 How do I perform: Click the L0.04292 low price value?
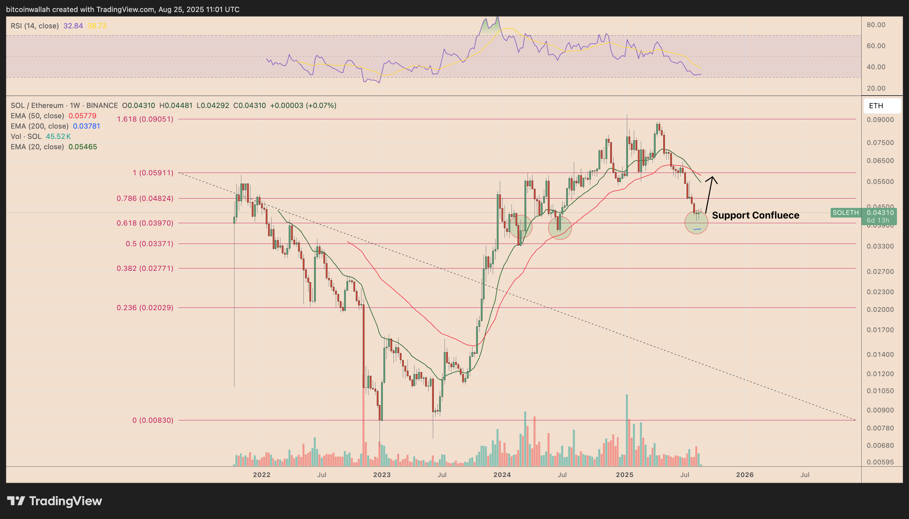213,106
